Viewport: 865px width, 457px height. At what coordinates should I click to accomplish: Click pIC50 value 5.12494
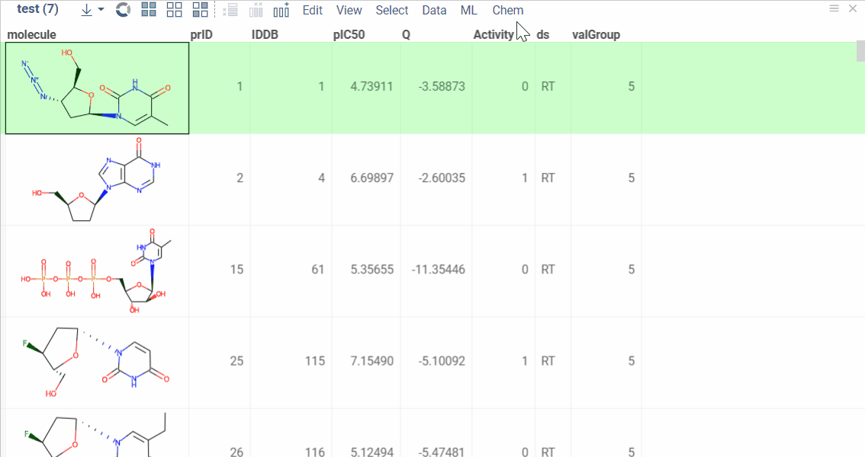(x=371, y=452)
